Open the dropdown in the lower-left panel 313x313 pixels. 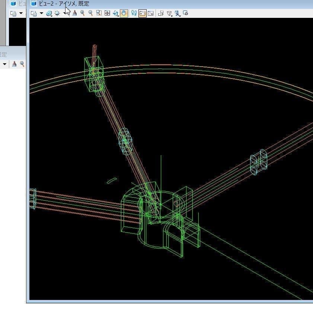pos(4,64)
